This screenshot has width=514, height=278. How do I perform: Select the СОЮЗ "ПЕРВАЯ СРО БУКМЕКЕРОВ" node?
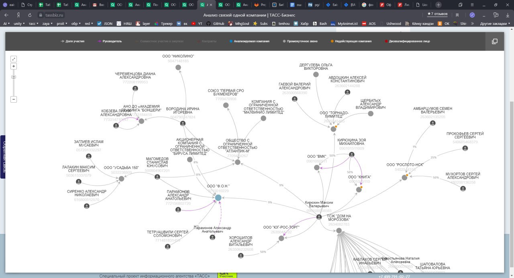pos(226,106)
